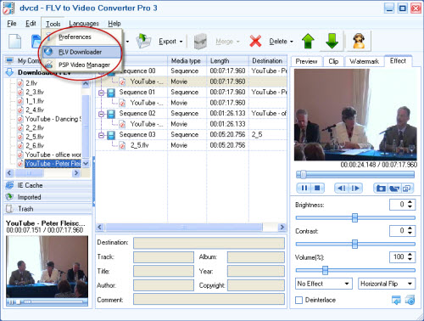
Task: Click the Export folder icon
Action: (143, 42)
